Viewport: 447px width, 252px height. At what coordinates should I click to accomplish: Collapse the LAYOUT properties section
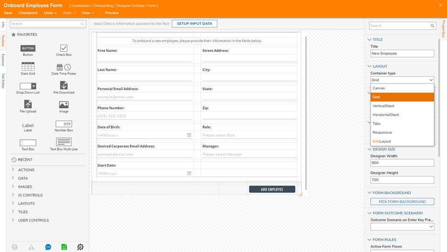pos(369,67)
